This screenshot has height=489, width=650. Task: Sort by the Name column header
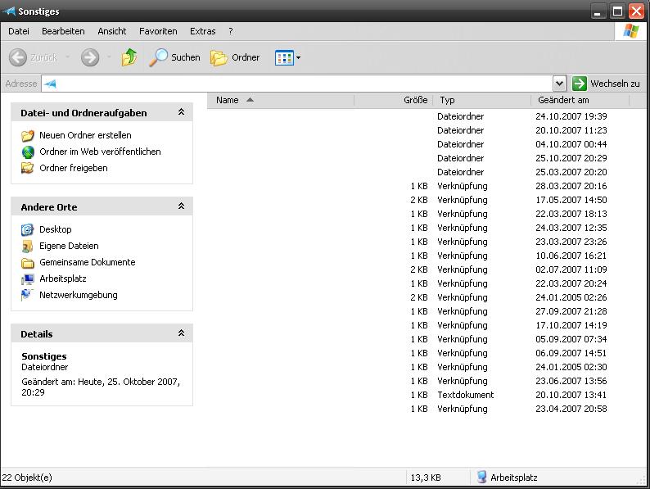281,100
